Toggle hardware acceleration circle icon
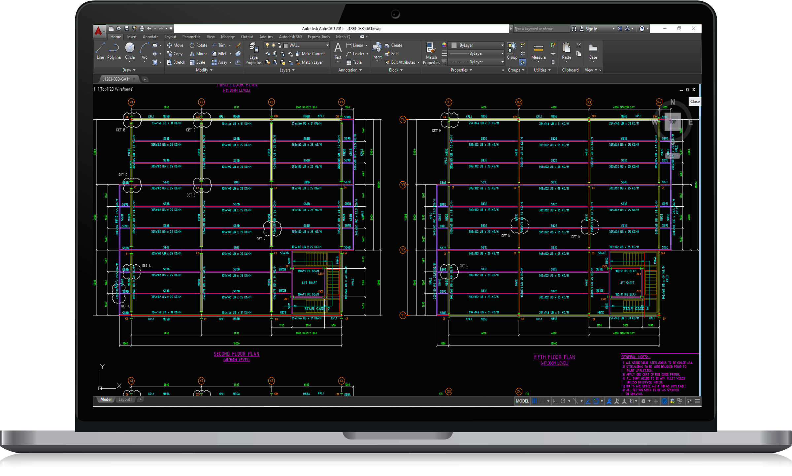 pyautogui.click(x=664, y=401)
